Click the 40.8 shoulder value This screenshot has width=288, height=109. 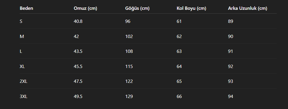point(78,21)
